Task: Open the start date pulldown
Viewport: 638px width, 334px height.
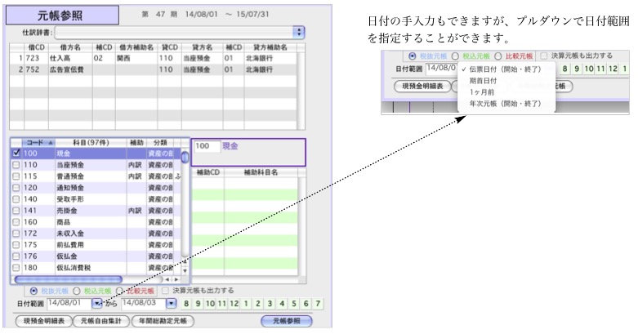Action: pyautogui.click(x=97, y=304)
